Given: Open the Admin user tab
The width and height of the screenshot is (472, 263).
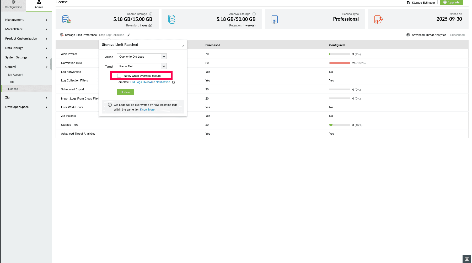Looking at the screenshot, I should [39, 5].
